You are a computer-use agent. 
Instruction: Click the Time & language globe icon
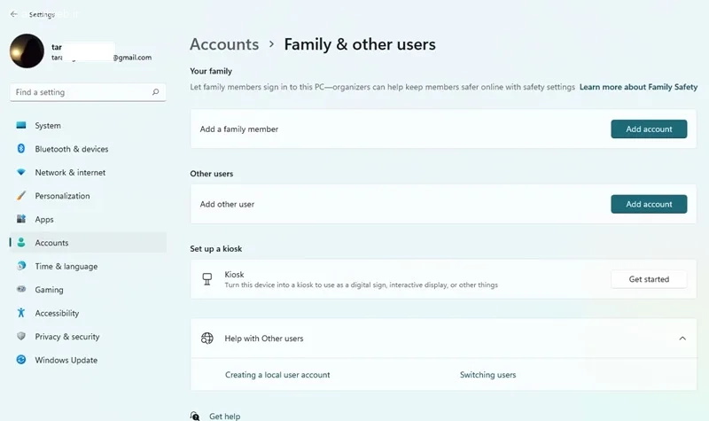[x=21, y=266]
